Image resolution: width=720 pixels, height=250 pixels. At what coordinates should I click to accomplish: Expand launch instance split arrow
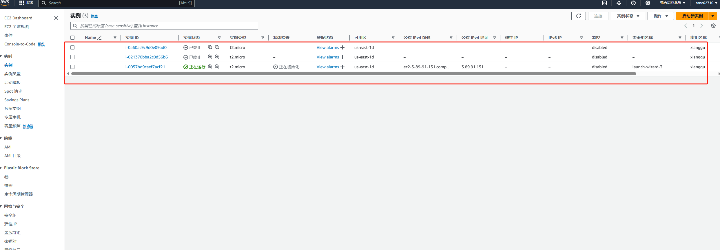pyautogui.click(x=713, y=16)
